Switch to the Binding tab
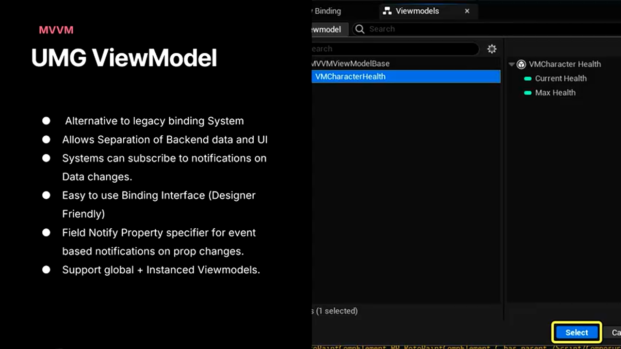The width and height of the screenshot is (621, 349). tap(328, 11)
